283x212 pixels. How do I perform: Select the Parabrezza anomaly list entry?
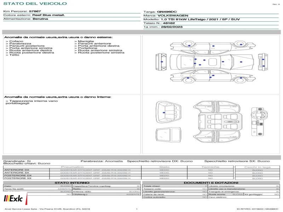pos(18,43)
